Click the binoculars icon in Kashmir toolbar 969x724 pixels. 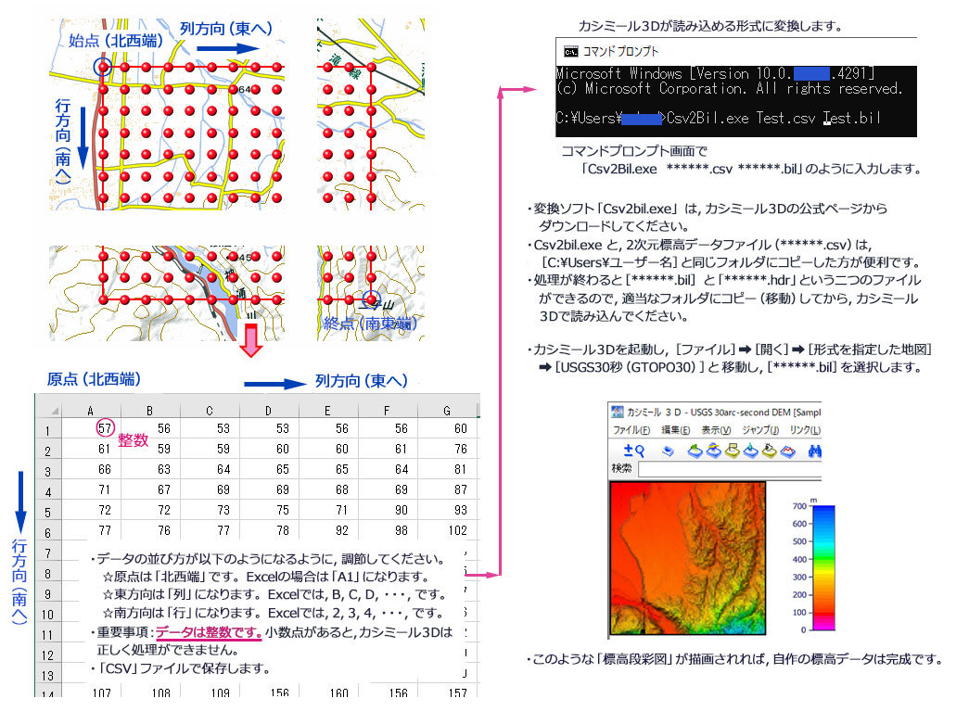(817, 450)
